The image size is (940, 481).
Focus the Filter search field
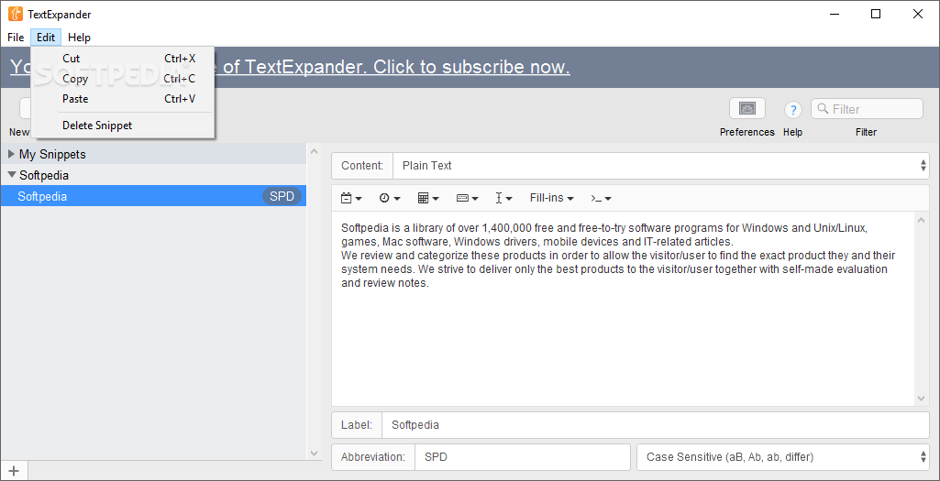pos(867,108)
